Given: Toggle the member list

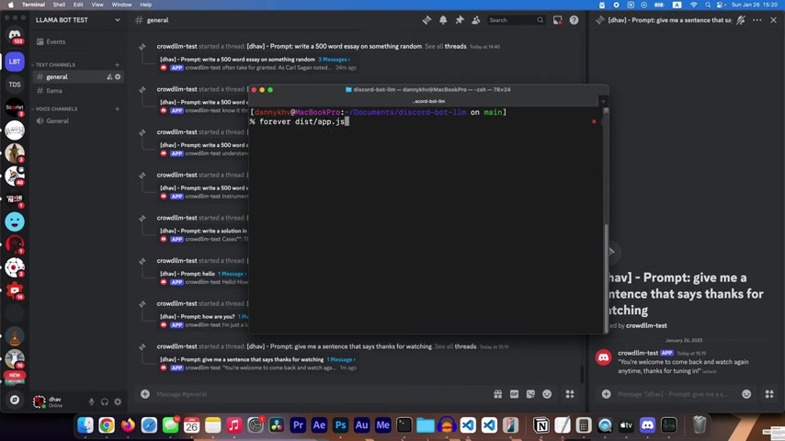Looking at the screenshot, I should coord(475,20).
